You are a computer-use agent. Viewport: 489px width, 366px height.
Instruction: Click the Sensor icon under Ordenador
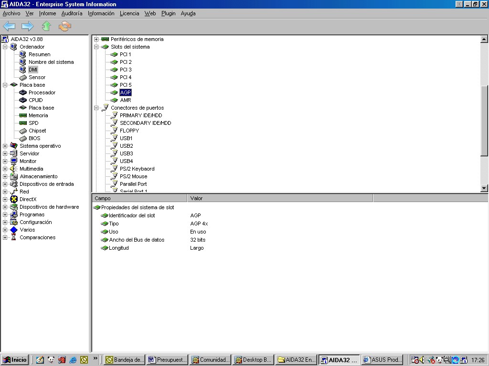[23, 77]
